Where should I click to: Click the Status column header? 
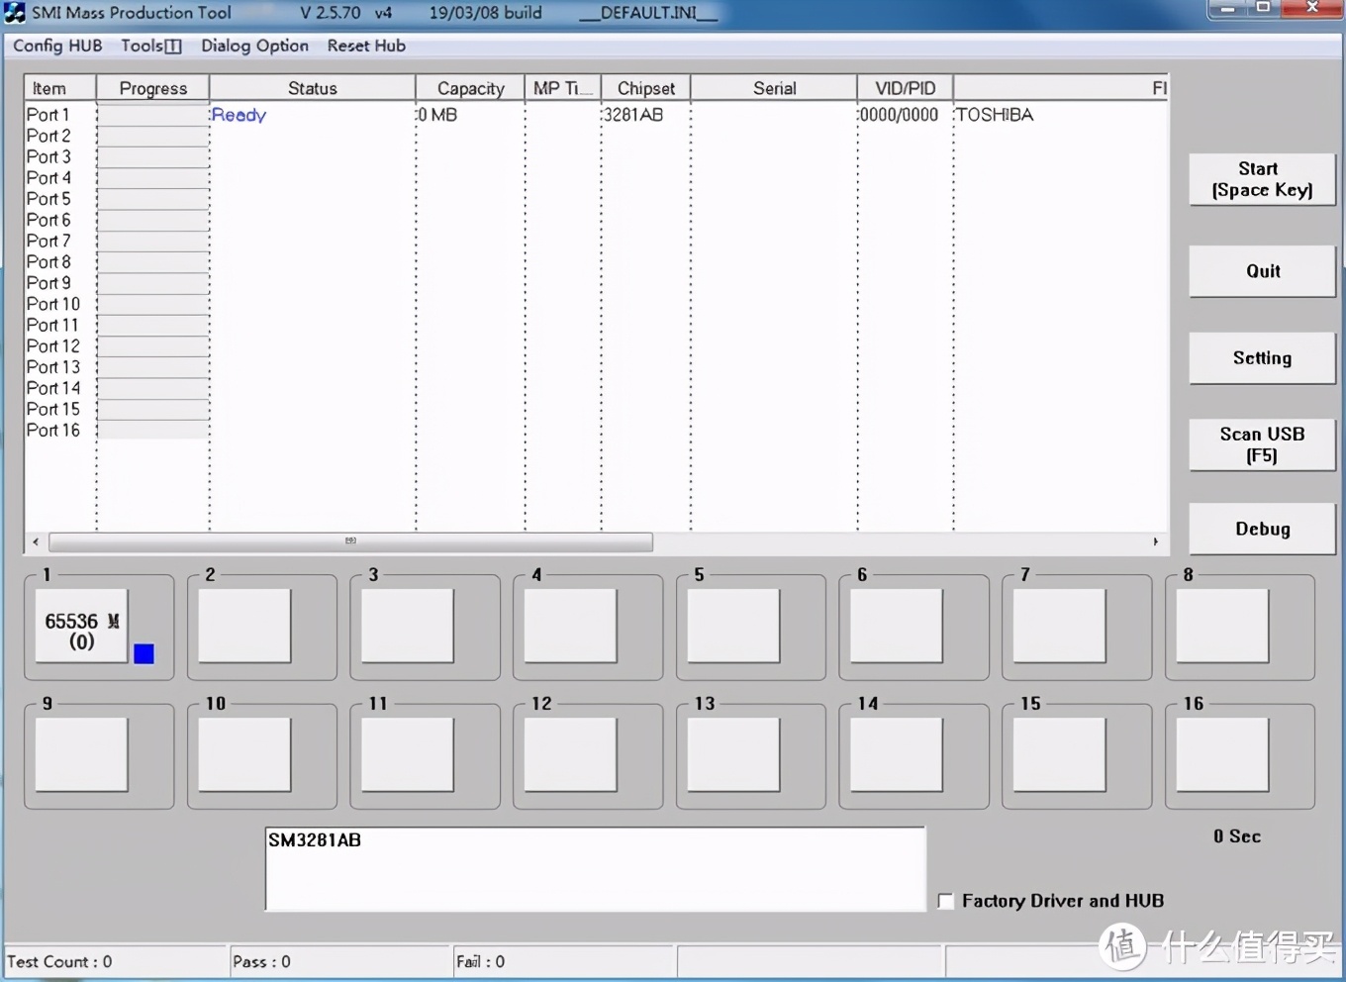point(312,88)
